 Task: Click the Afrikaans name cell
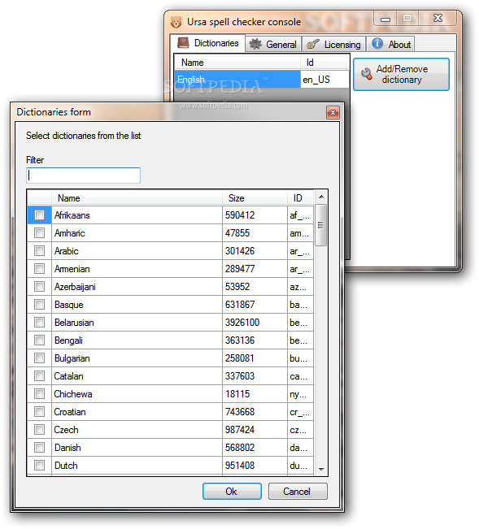point(137,215)
